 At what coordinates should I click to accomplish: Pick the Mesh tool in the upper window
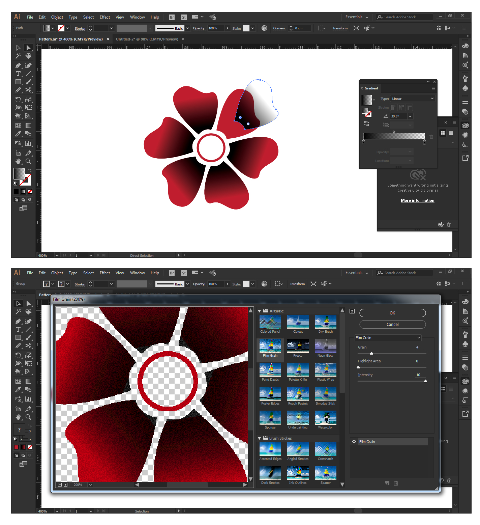coord(18,126)
